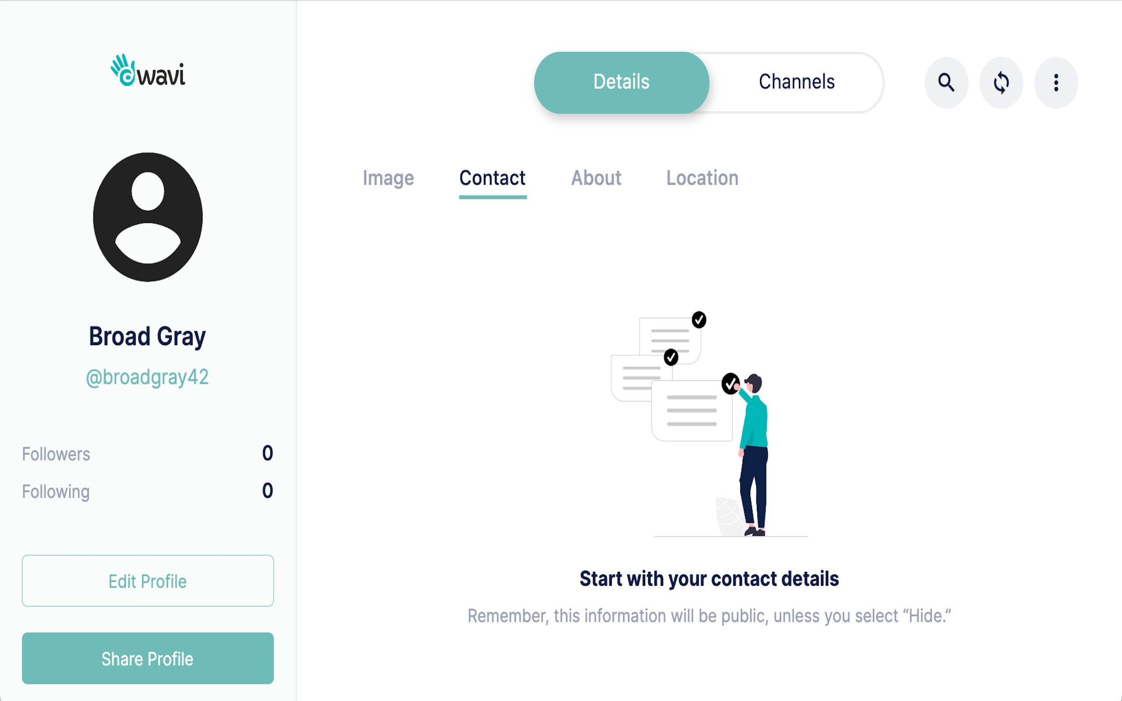Switch to the Details toggle view
1122x701 pixels.
click(x=621, y=82)
